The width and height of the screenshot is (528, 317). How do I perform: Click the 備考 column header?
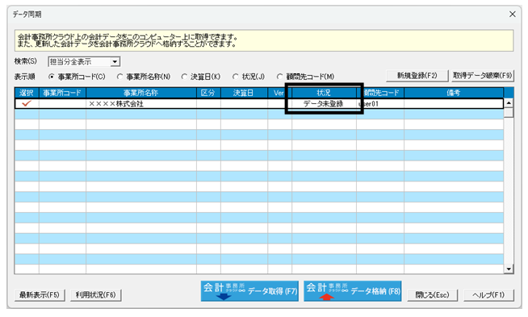point(454,93)
